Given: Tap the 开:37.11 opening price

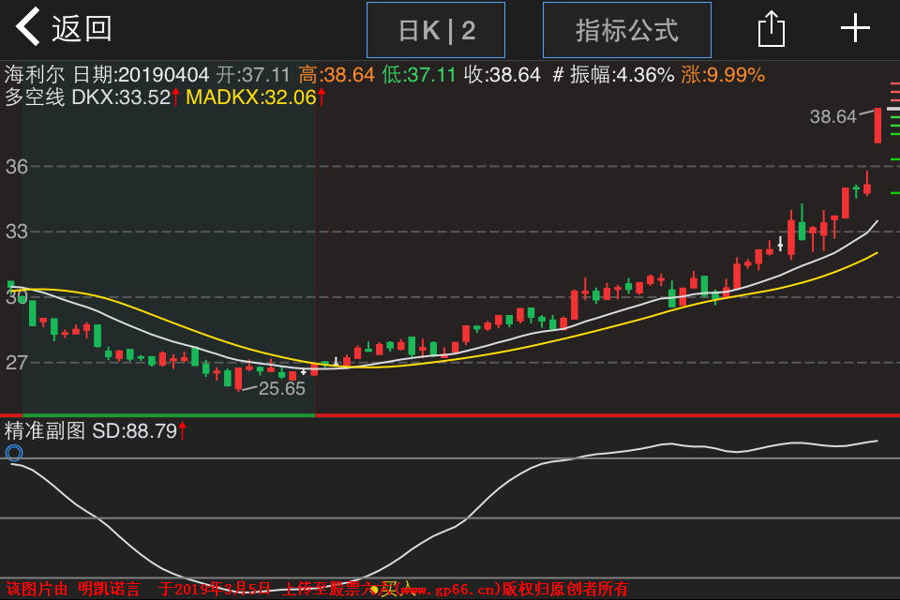Looking at the screenshot, I should click(253, 75).
